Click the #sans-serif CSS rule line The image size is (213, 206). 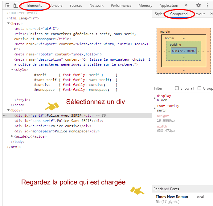76,80
